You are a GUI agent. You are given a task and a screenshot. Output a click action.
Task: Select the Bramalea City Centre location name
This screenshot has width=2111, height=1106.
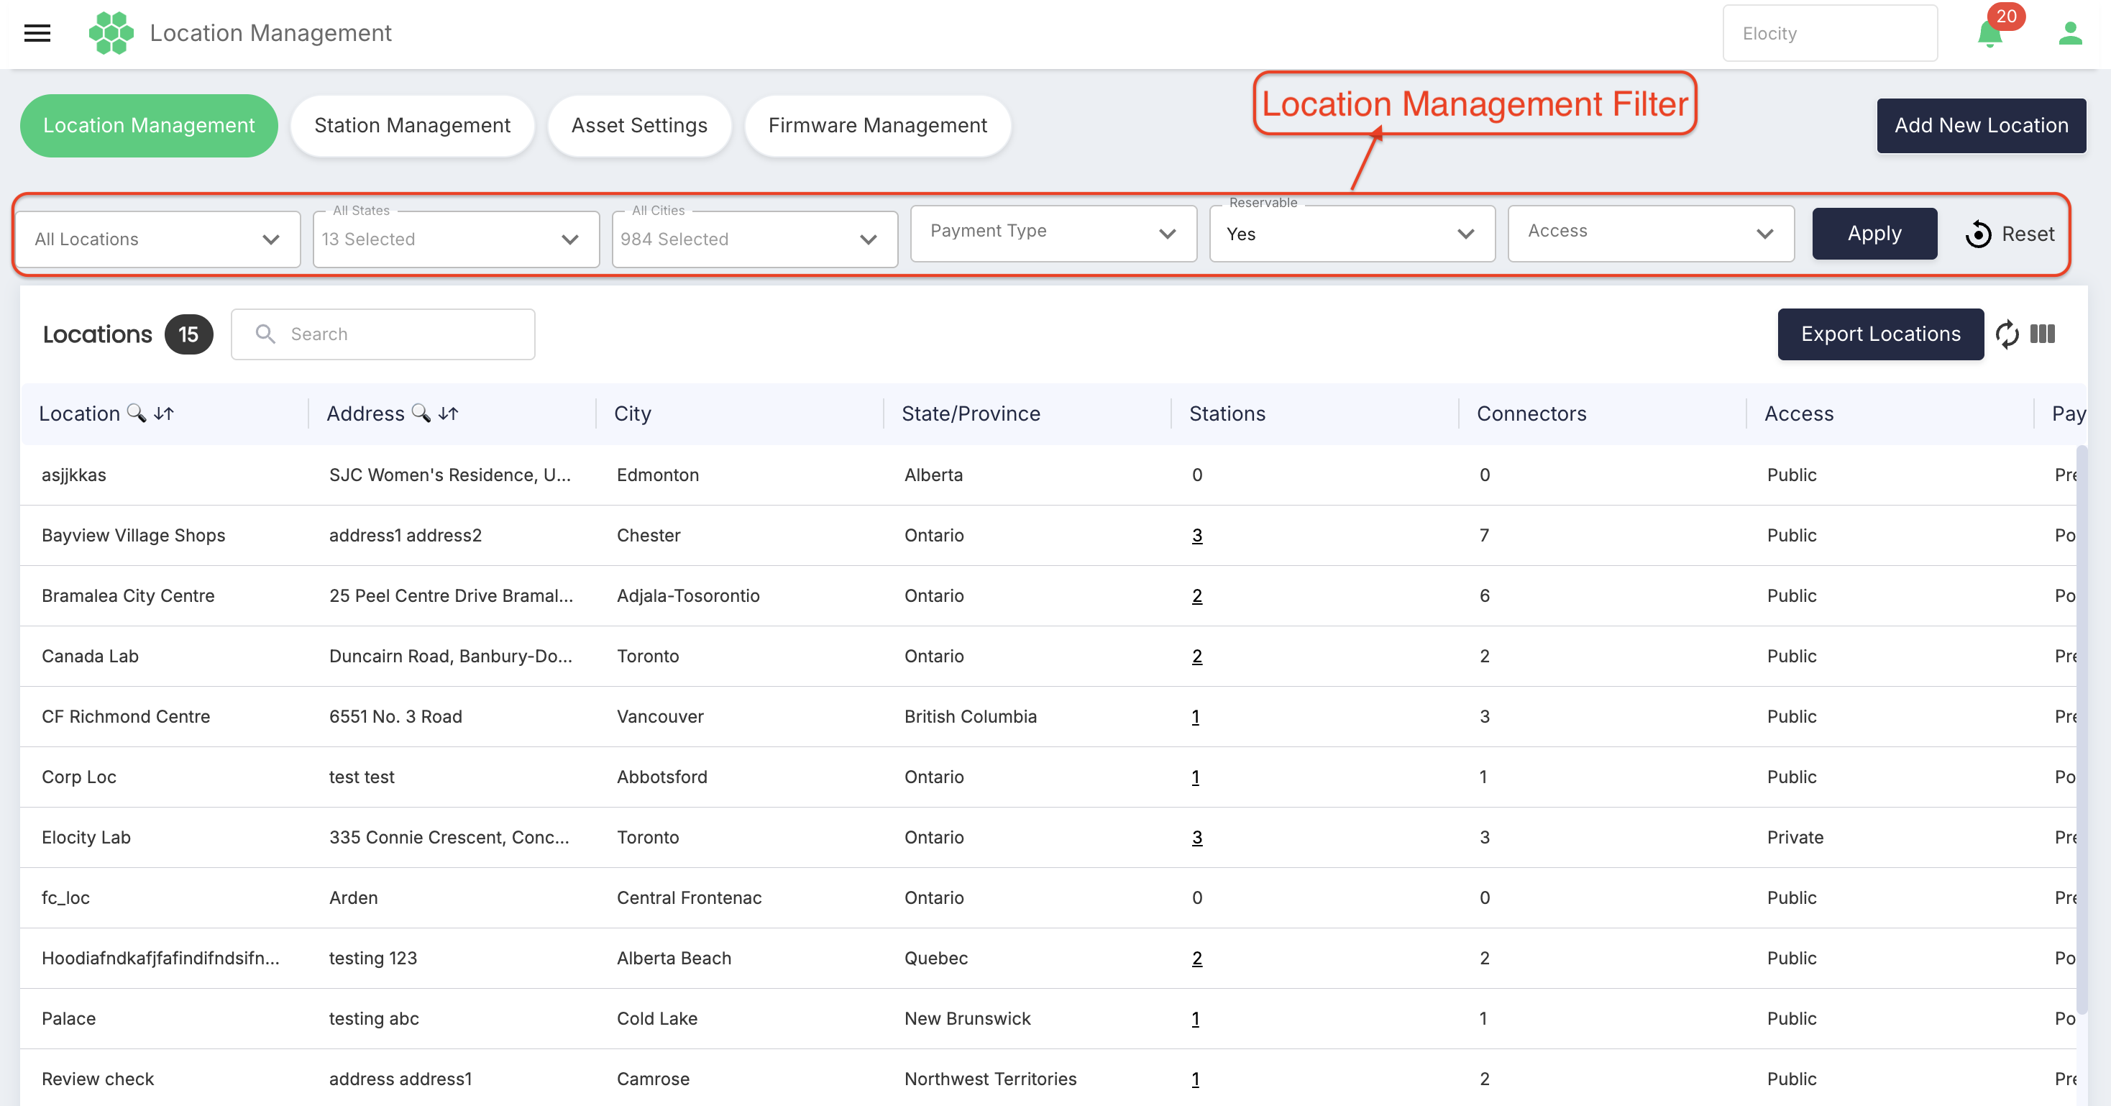(x=128, y=596)
